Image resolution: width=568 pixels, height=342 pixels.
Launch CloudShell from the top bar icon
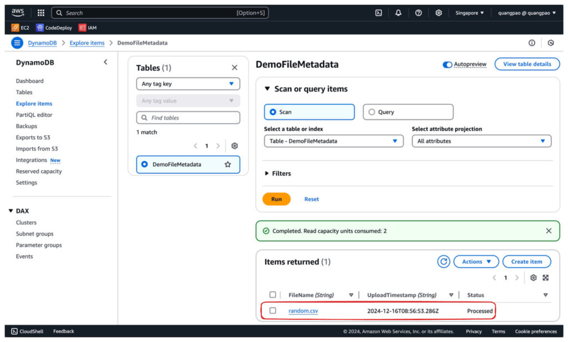coord(378,13)
